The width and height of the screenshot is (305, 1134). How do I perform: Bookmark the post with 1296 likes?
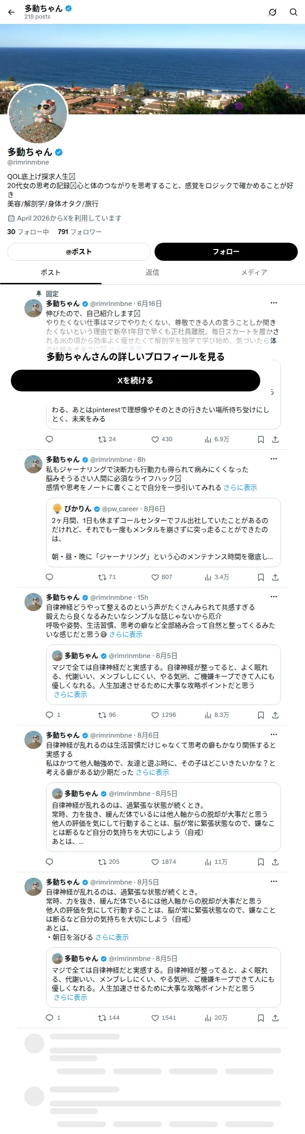pyautogui.click(x=261, y=715)
